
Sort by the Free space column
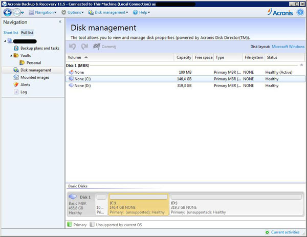(203, 57)
